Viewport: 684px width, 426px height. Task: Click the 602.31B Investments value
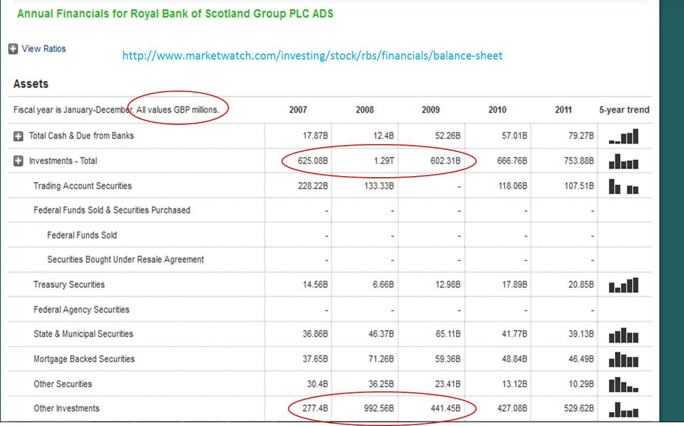pyautogui.click(x=444, y=161)
